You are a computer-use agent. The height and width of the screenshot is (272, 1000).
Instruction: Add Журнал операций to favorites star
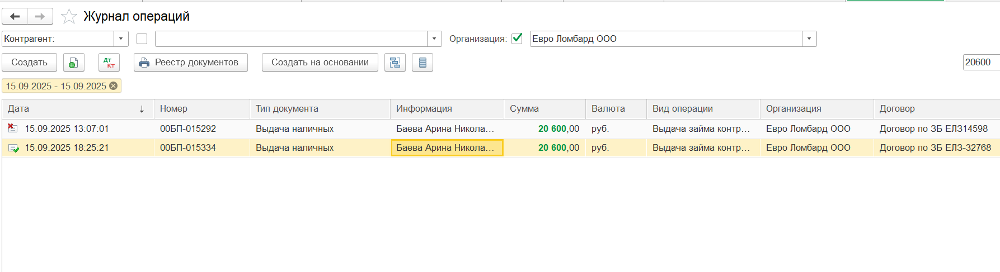[x=69, y=17]
